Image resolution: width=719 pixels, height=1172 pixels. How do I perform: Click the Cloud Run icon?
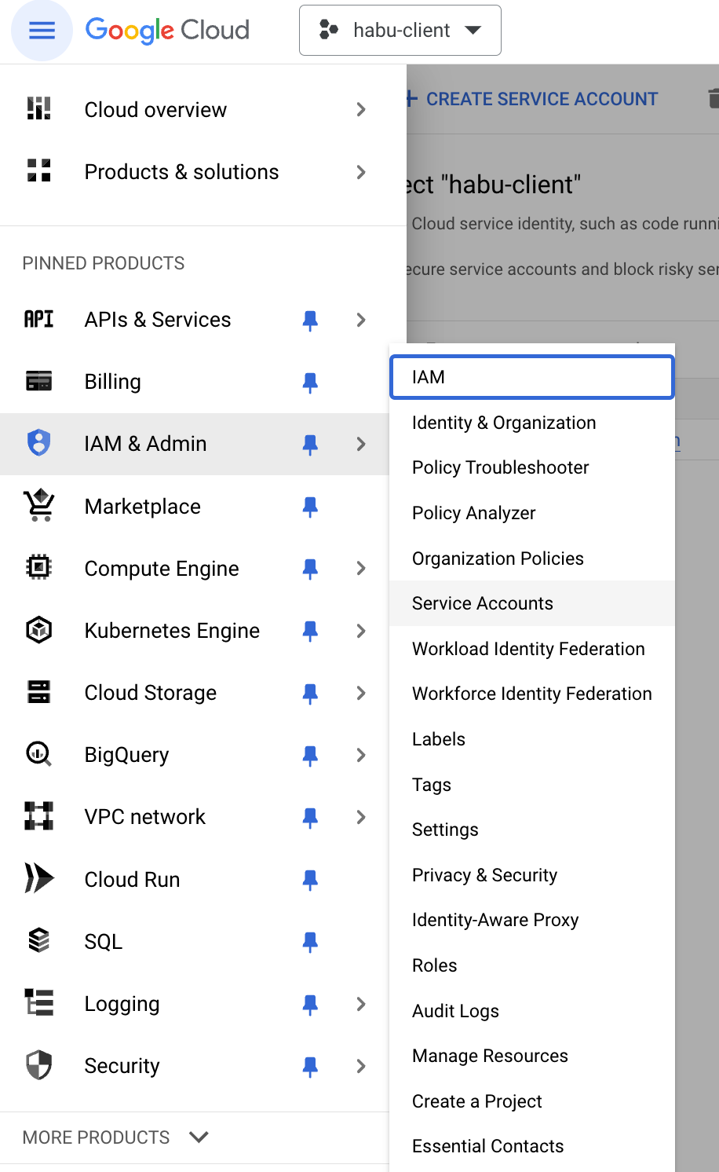(38, 878)
